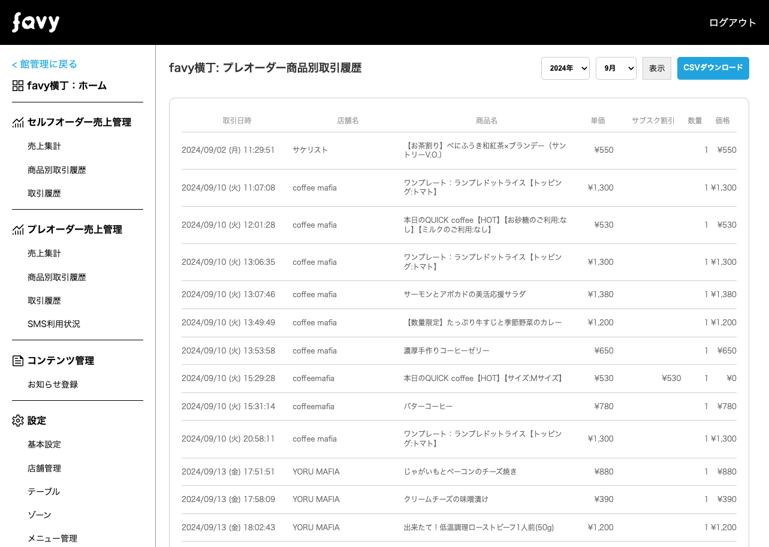Click the サケリスト store name
This screenshot has width=769, height=547.
(310, 150)
